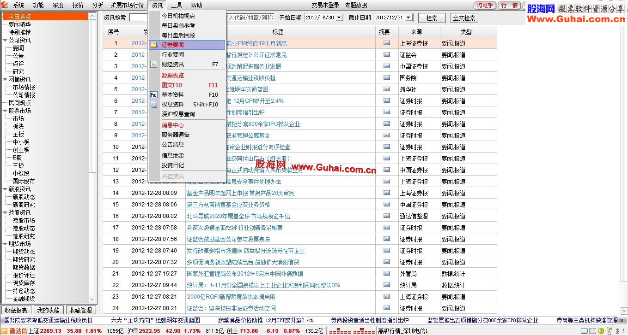628x335 pixels.
Task: Open the 开始日期 date dropdown
Action: click(339, 18)
